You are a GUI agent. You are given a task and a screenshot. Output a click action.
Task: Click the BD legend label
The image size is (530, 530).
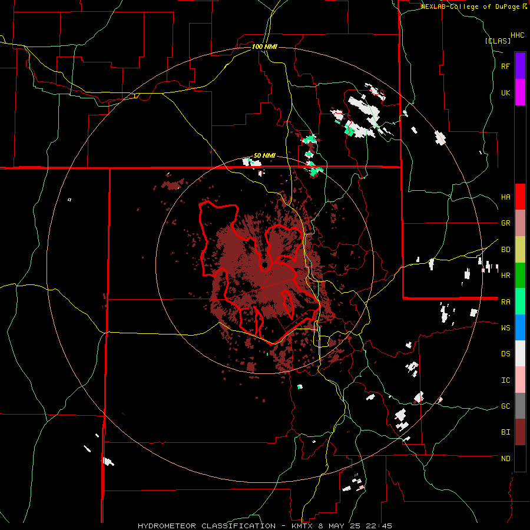(505, 249)
